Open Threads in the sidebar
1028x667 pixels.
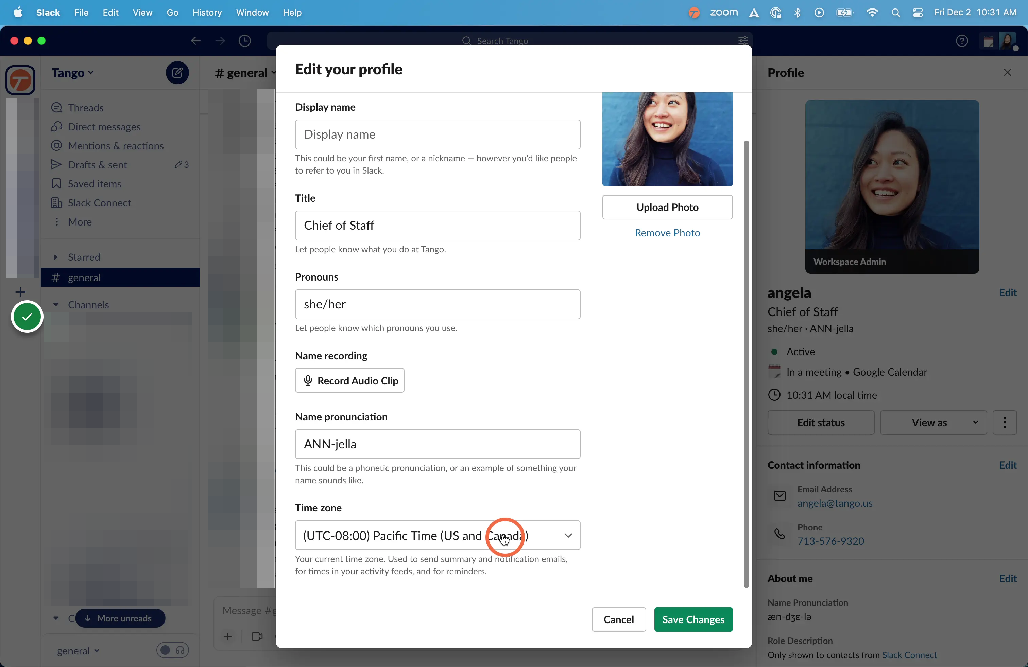tap(86, 107)
